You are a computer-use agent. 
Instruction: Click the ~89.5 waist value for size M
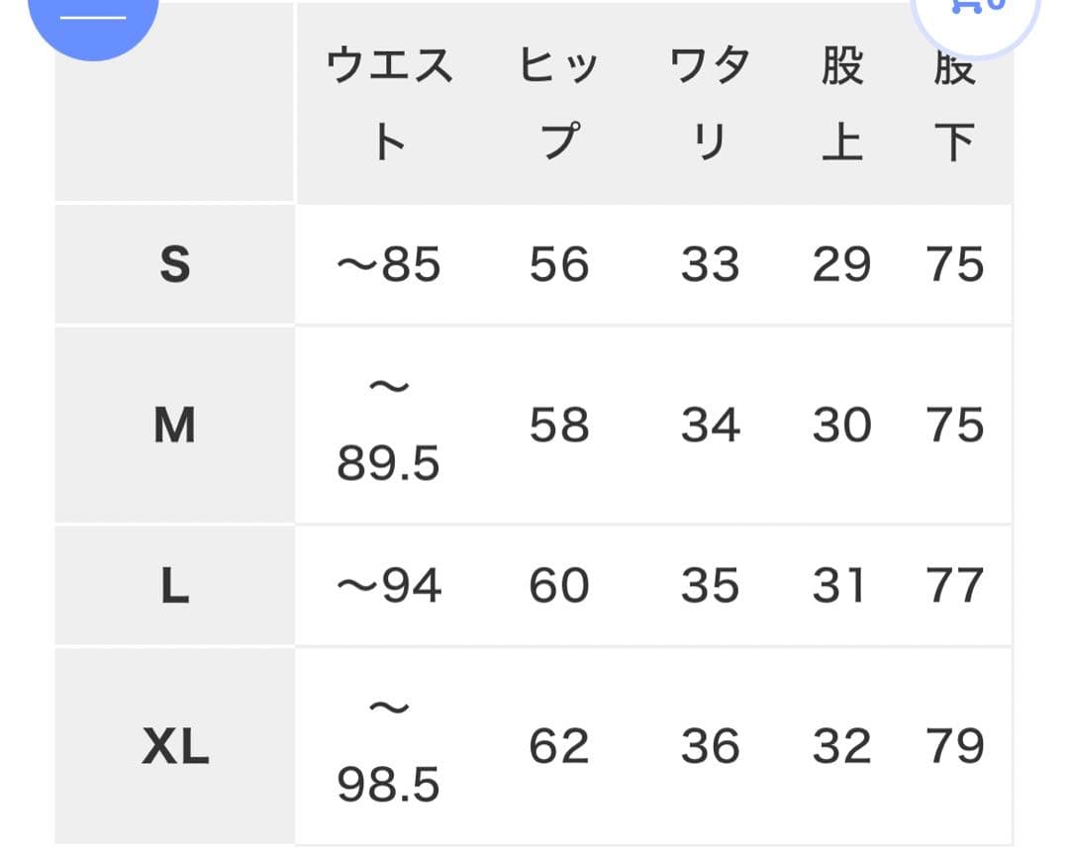coord(389,426)
